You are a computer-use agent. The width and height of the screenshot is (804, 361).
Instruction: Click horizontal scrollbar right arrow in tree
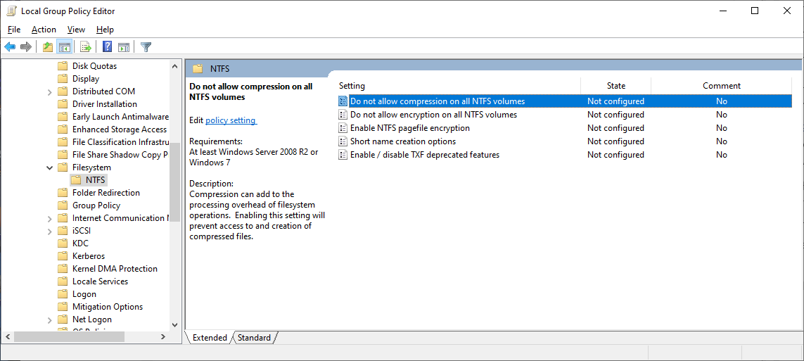[x=162, y=337]
